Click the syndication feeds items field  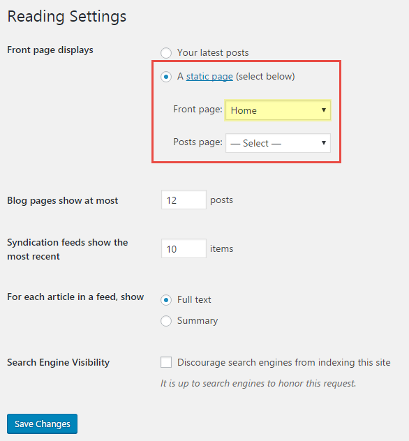click(184, 248)
